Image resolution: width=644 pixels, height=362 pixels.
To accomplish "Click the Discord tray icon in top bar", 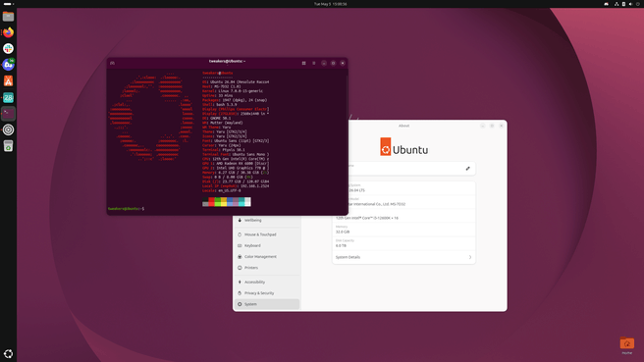I will tap(607, 4).
